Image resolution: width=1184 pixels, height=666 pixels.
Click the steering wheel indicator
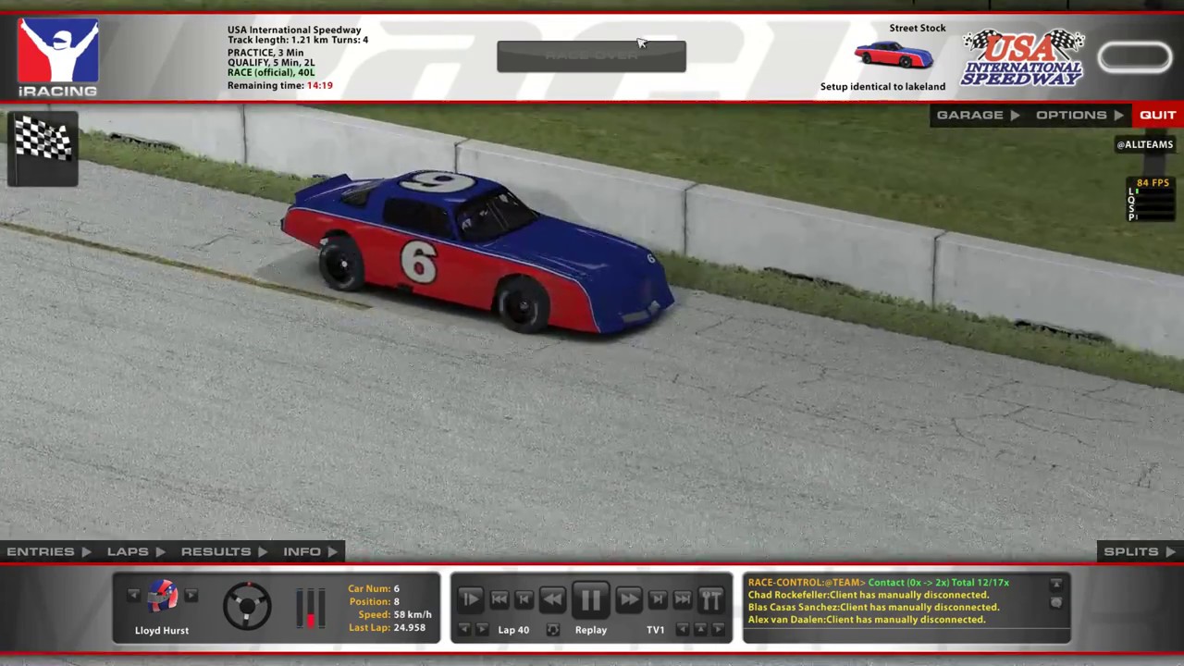[247, 606]
